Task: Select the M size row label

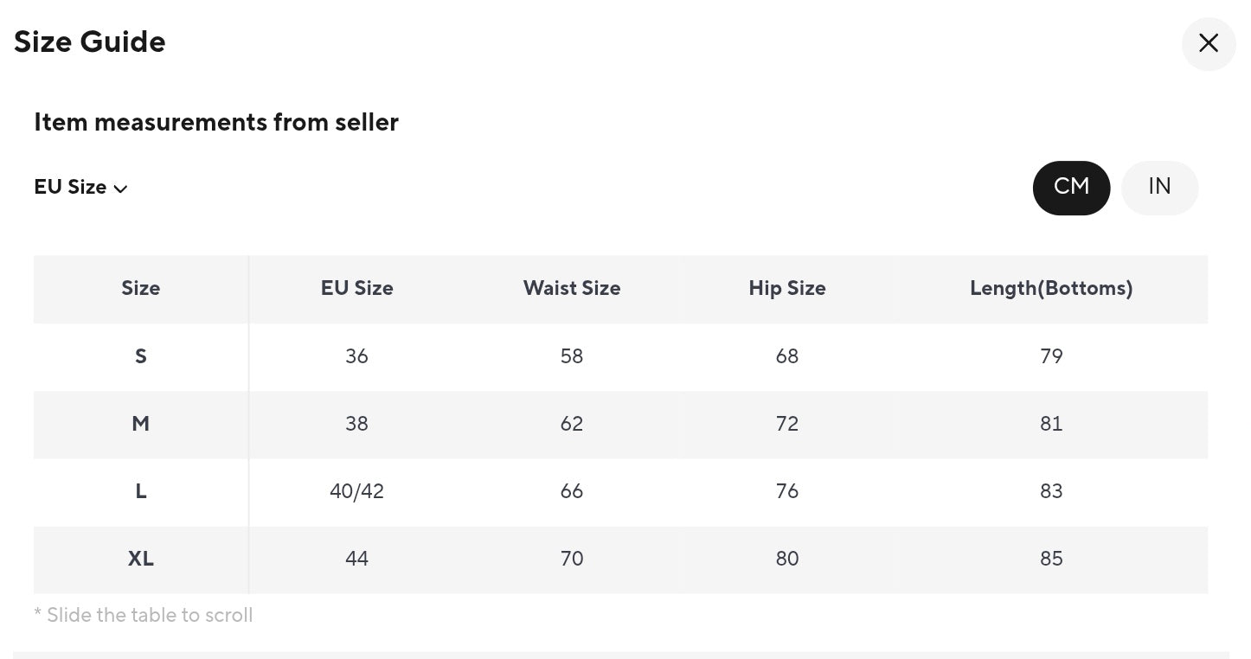Action: [x=140, y=424]
